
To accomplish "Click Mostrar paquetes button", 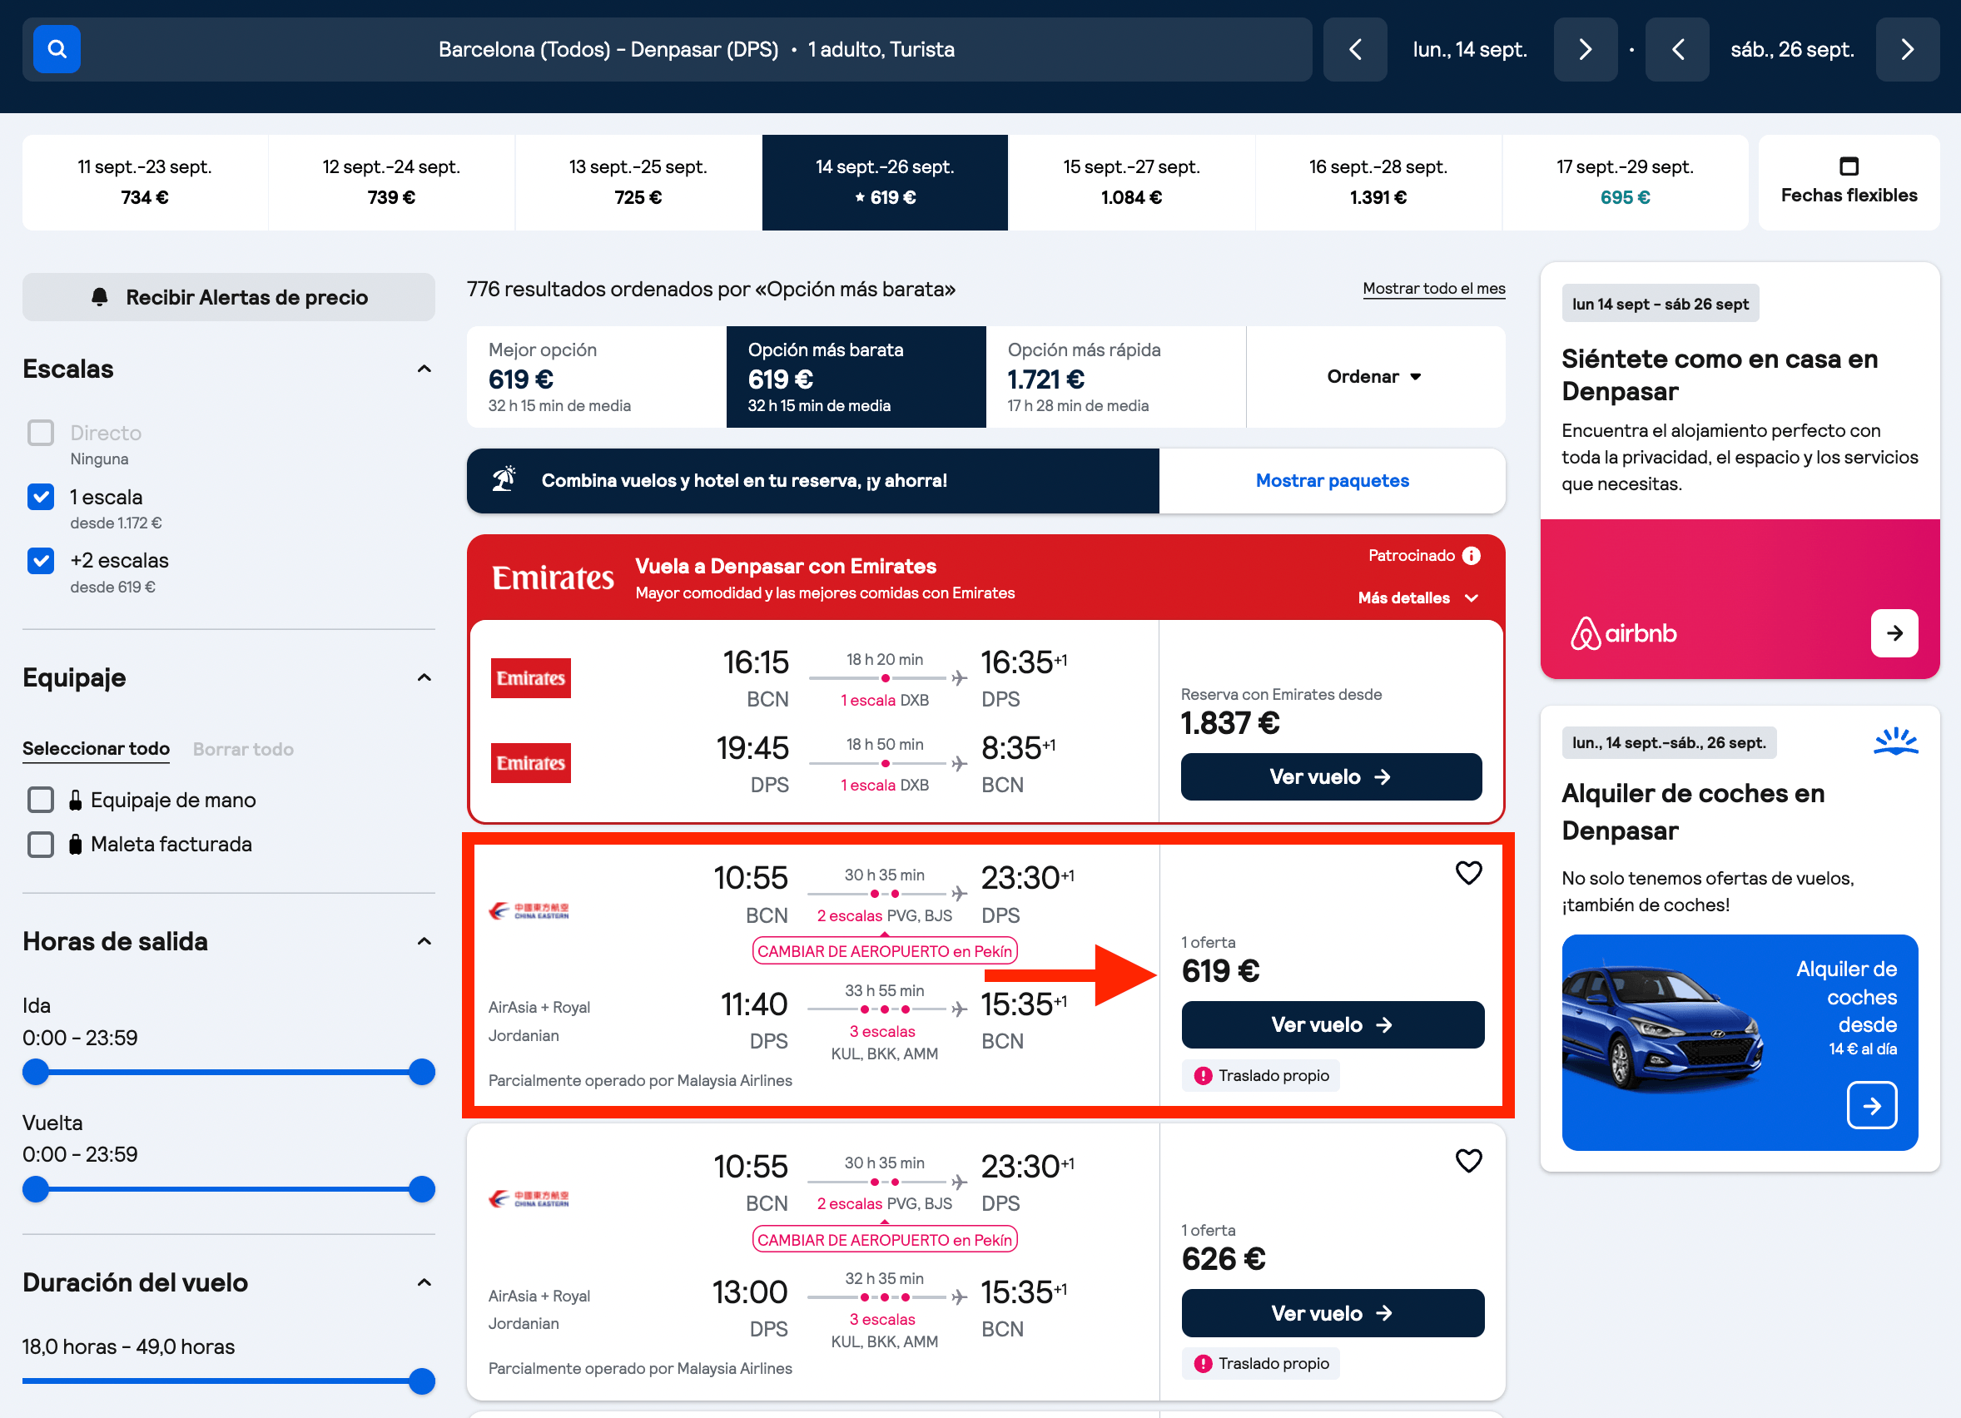I will [1332, 480].
